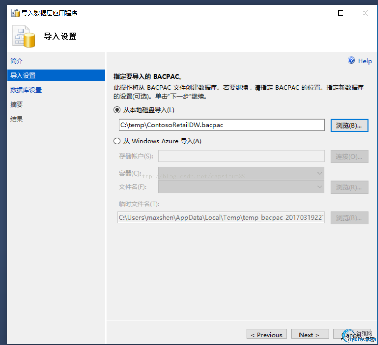The height and width of the screenshot is (345, 378).
Task: Click 浏览(B)... next to local bacpac path
Action: pyautogui.click(x=349, y=125)
